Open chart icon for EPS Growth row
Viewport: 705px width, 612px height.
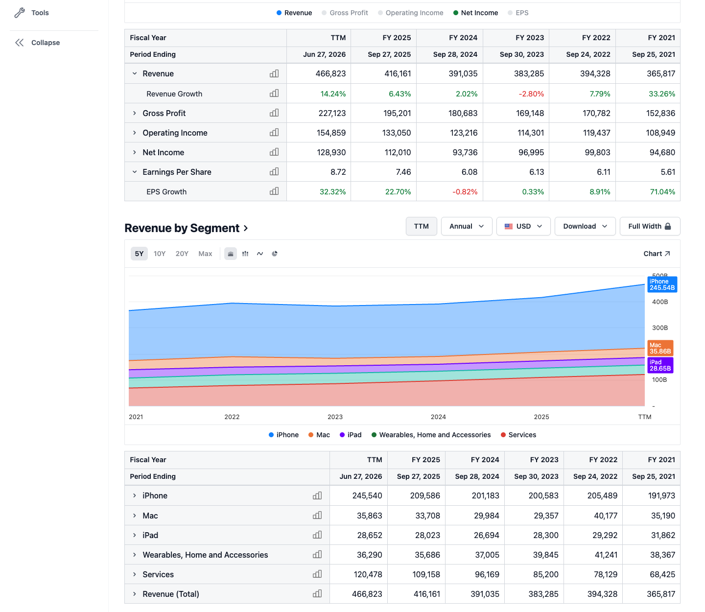[274, 191]
